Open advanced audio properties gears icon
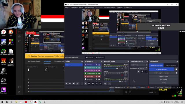 tap(105, 83)
